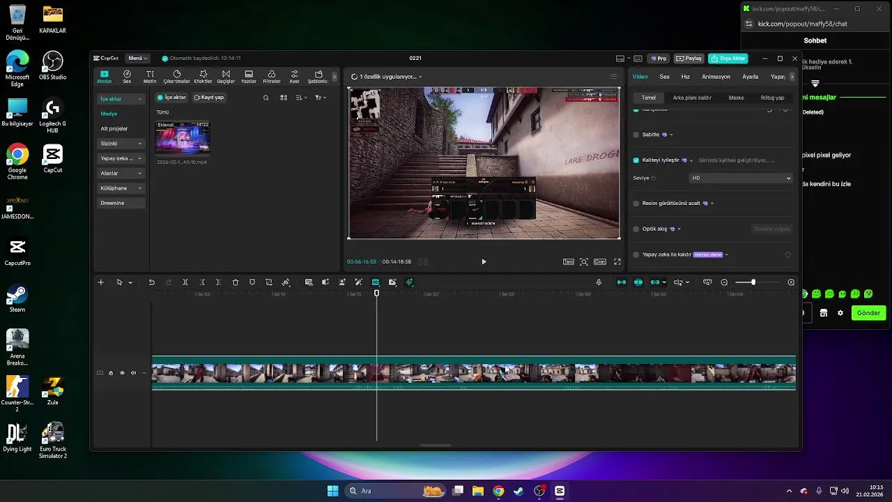
Task: Click the media search magnifier icon
Action: 266,98
